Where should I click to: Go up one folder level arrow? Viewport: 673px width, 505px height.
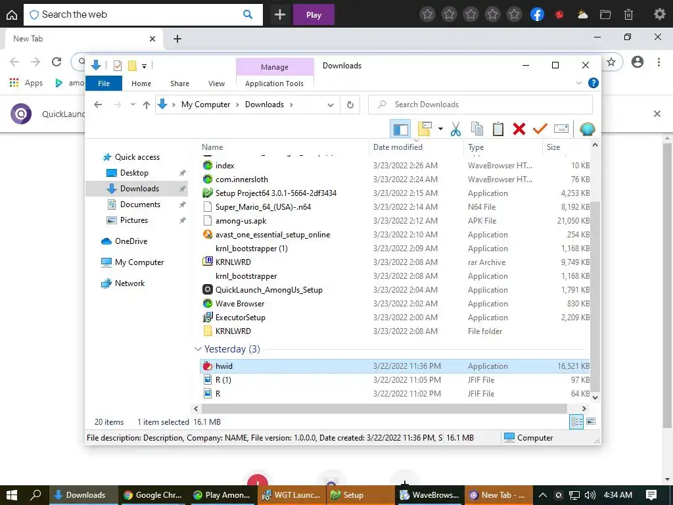pyautogui.click(x=147, y=105)
